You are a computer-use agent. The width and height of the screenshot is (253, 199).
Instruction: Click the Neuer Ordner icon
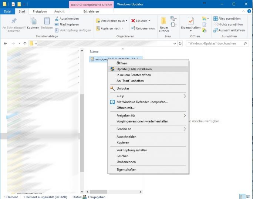(164, 21)
